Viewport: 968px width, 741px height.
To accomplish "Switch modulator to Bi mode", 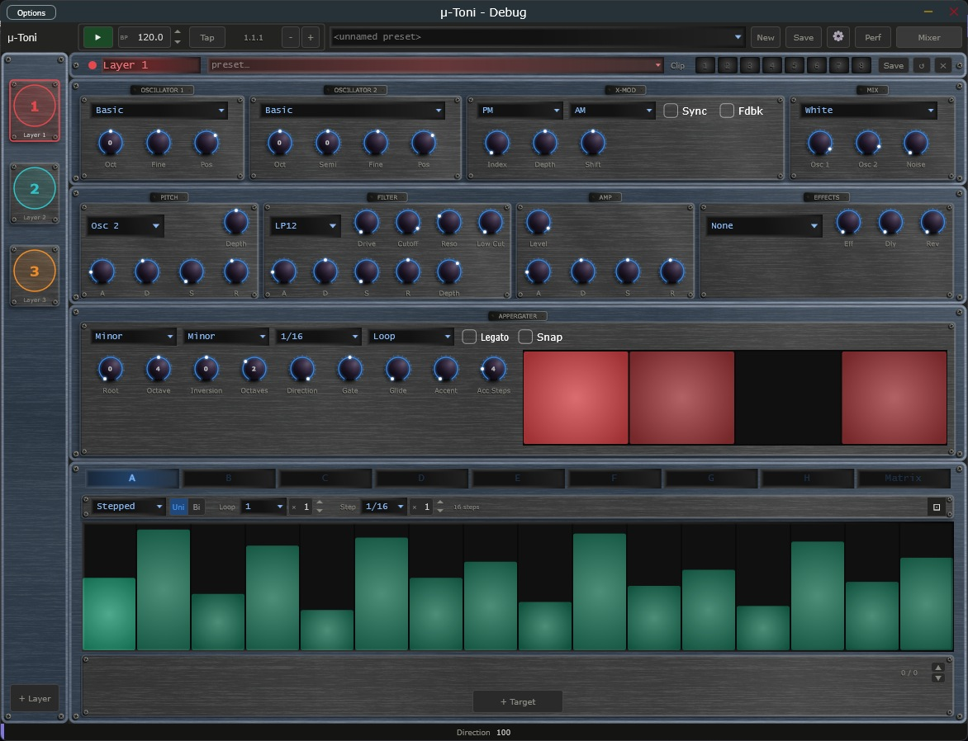I will [197, 507].
